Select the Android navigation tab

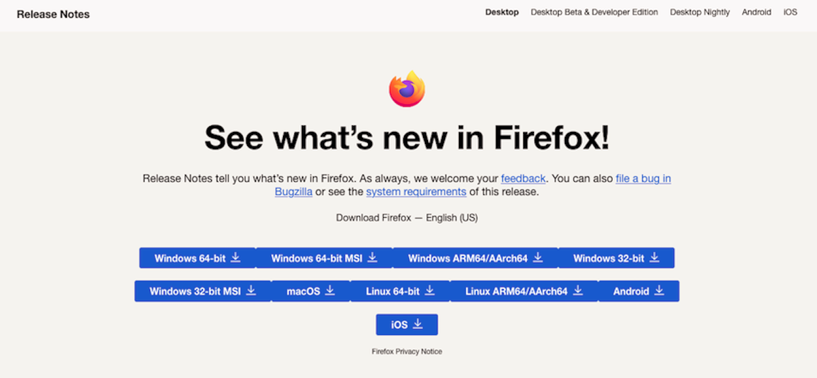click(x=756, y=12)
